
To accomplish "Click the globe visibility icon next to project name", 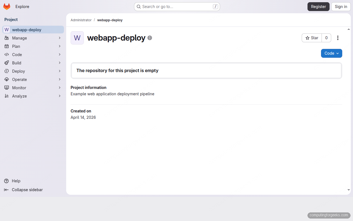I will [x=150, y=38].
